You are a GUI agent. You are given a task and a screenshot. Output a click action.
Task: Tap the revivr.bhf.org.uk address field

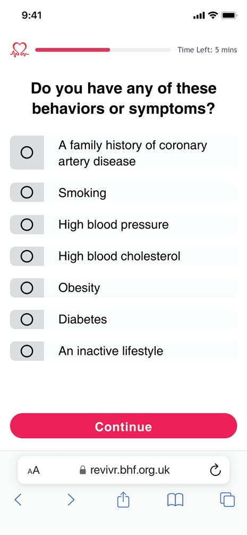(x=123, y=471)
